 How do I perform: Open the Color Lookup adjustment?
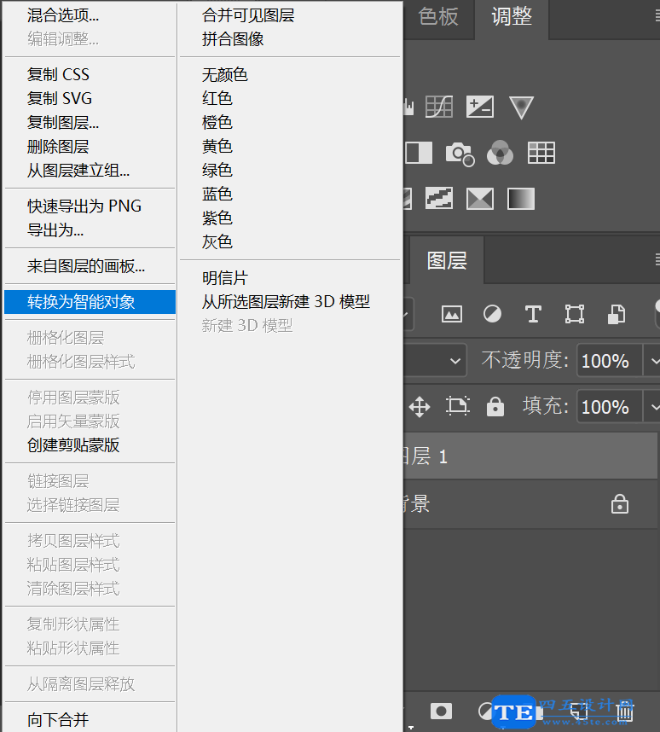541,154
